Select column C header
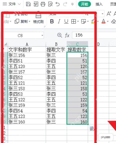Image resolution: width=116 pixels, height=143 pixels. 77,44
